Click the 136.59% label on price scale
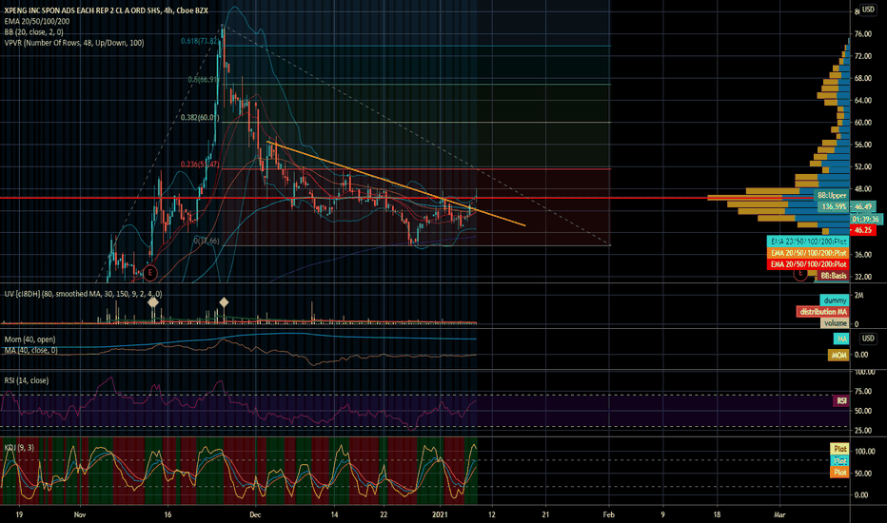Screen dimensions: 887x523 click(x=834, y=206)
